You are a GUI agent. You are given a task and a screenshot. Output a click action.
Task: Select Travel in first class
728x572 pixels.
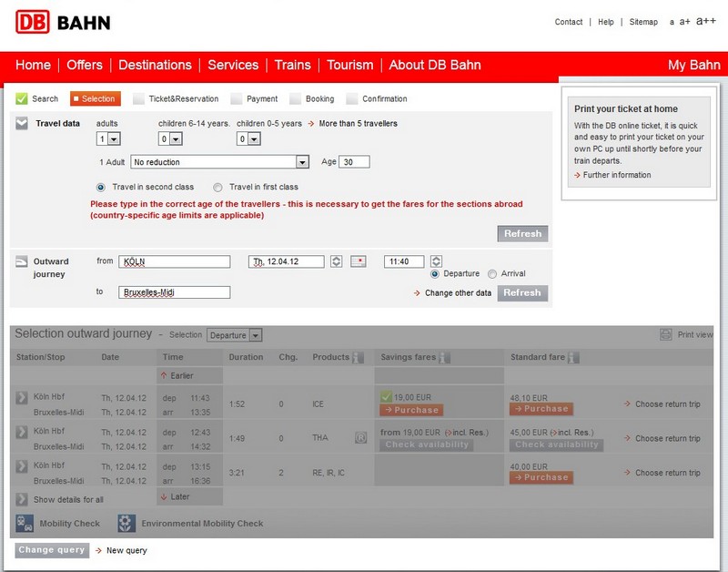[217, 188]
